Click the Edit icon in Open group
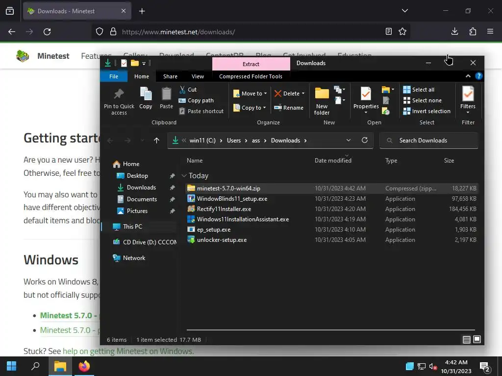This screenshot has height=376, width=502. coord(386,100)
